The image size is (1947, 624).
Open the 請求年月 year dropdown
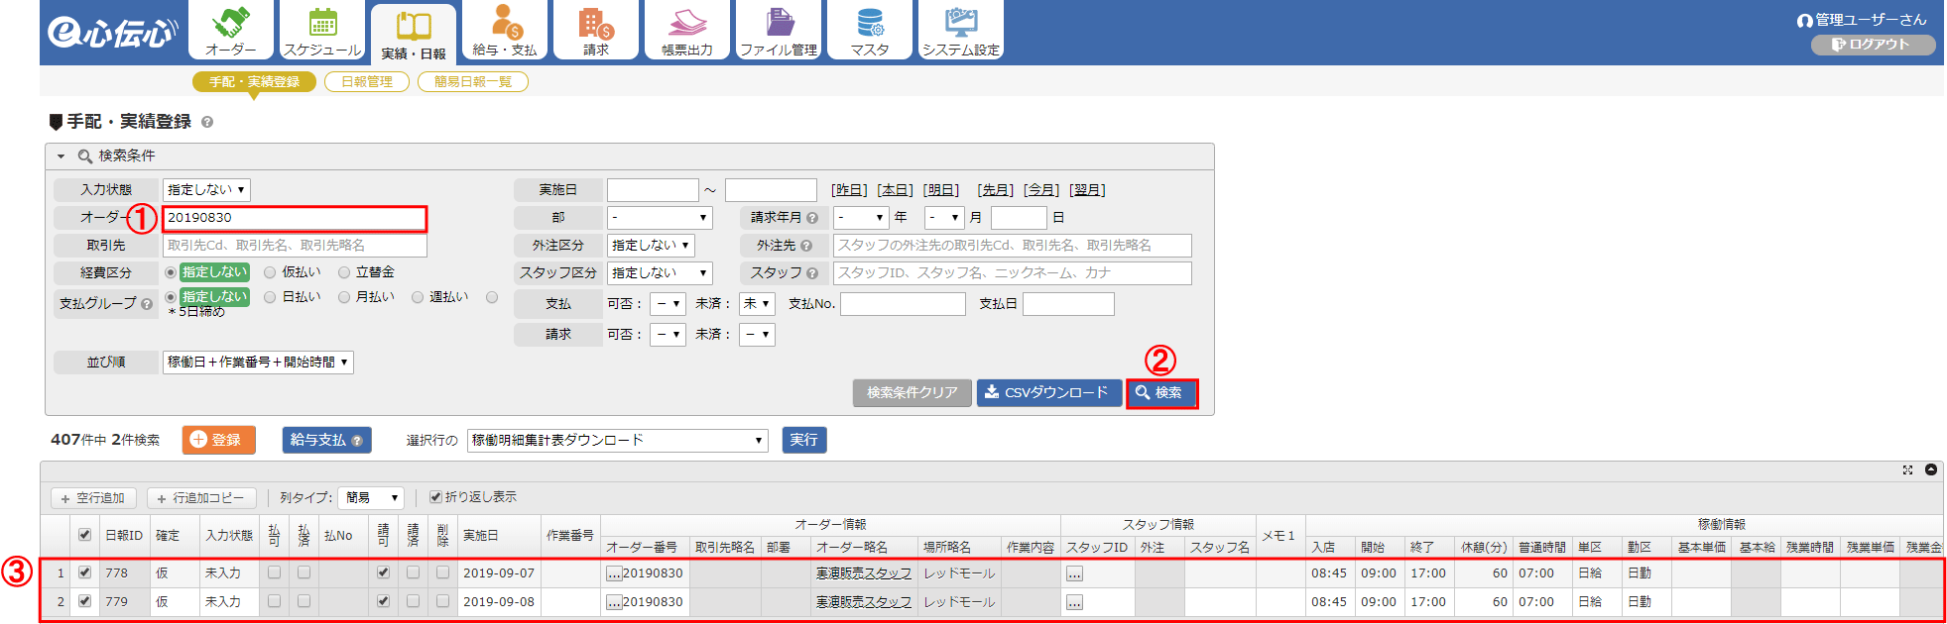(x=861, y=217)
